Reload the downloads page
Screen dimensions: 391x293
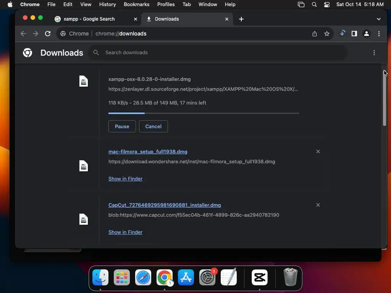coord(48,34)
